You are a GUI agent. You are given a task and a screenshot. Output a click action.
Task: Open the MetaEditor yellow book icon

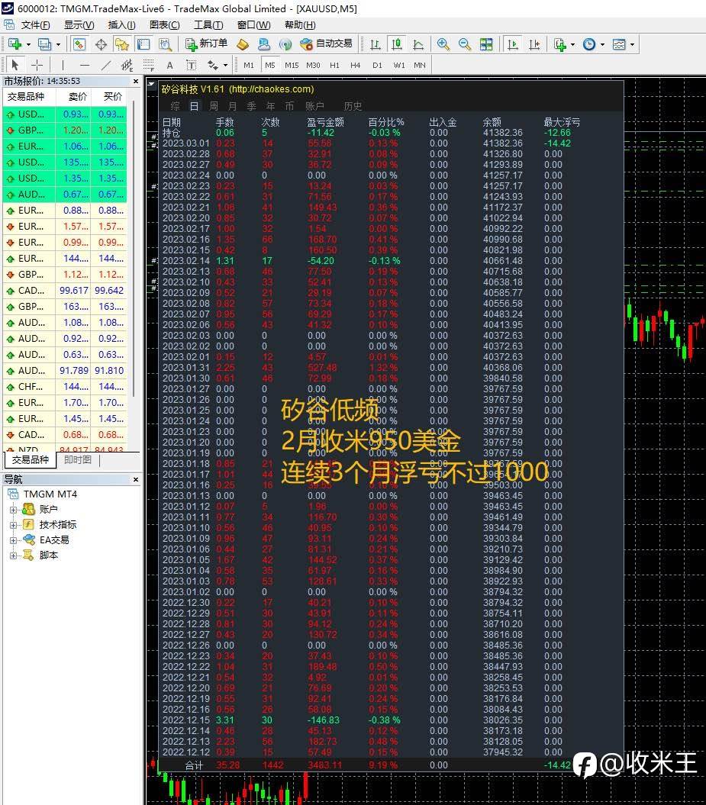tap(243, 44)
